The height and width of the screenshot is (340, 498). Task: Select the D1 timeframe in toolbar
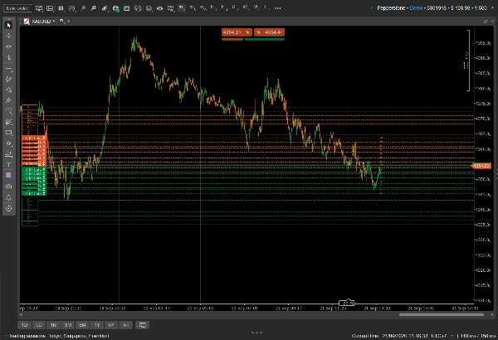235,7
